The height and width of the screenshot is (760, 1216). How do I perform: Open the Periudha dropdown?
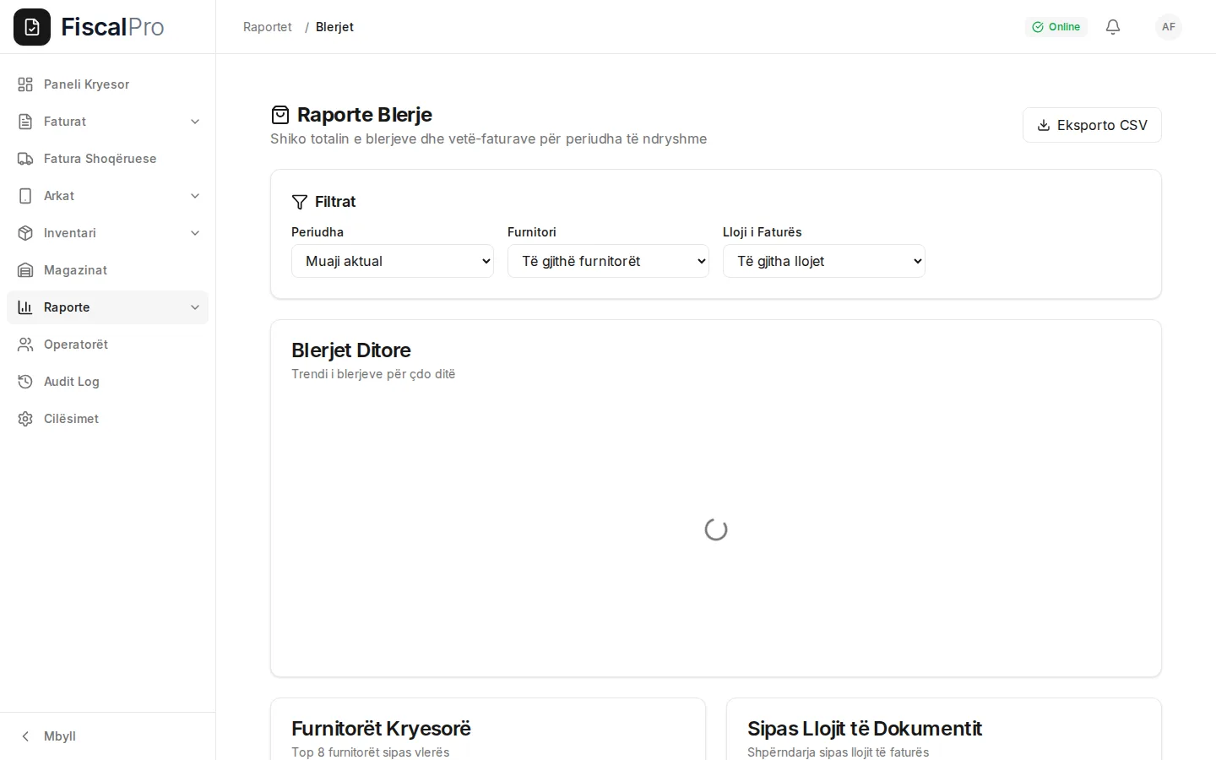click(x=393, y=261)
